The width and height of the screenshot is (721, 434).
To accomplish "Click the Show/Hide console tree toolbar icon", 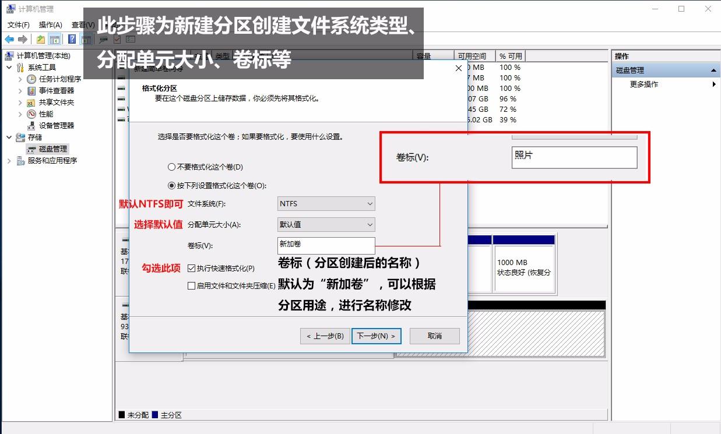I will coord(54,40).
